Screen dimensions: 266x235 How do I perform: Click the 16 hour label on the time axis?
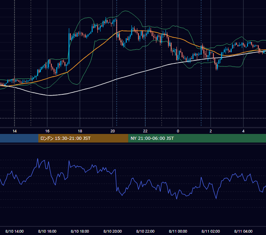47,131
